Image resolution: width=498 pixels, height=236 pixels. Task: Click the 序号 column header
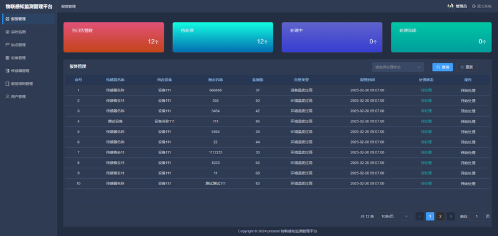coord(78,80)
